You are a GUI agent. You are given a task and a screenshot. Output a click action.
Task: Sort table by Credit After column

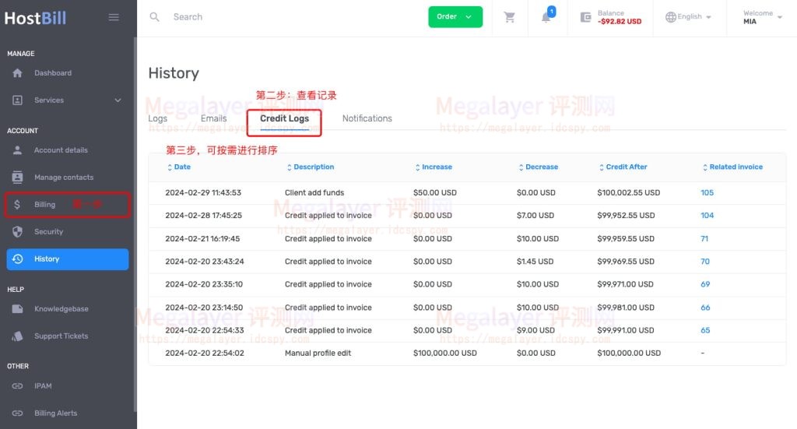click(626, 167)
